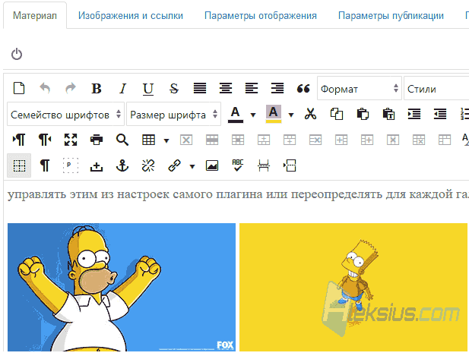
Task: Set right-to-left text direction
Action: pos(45,140)
